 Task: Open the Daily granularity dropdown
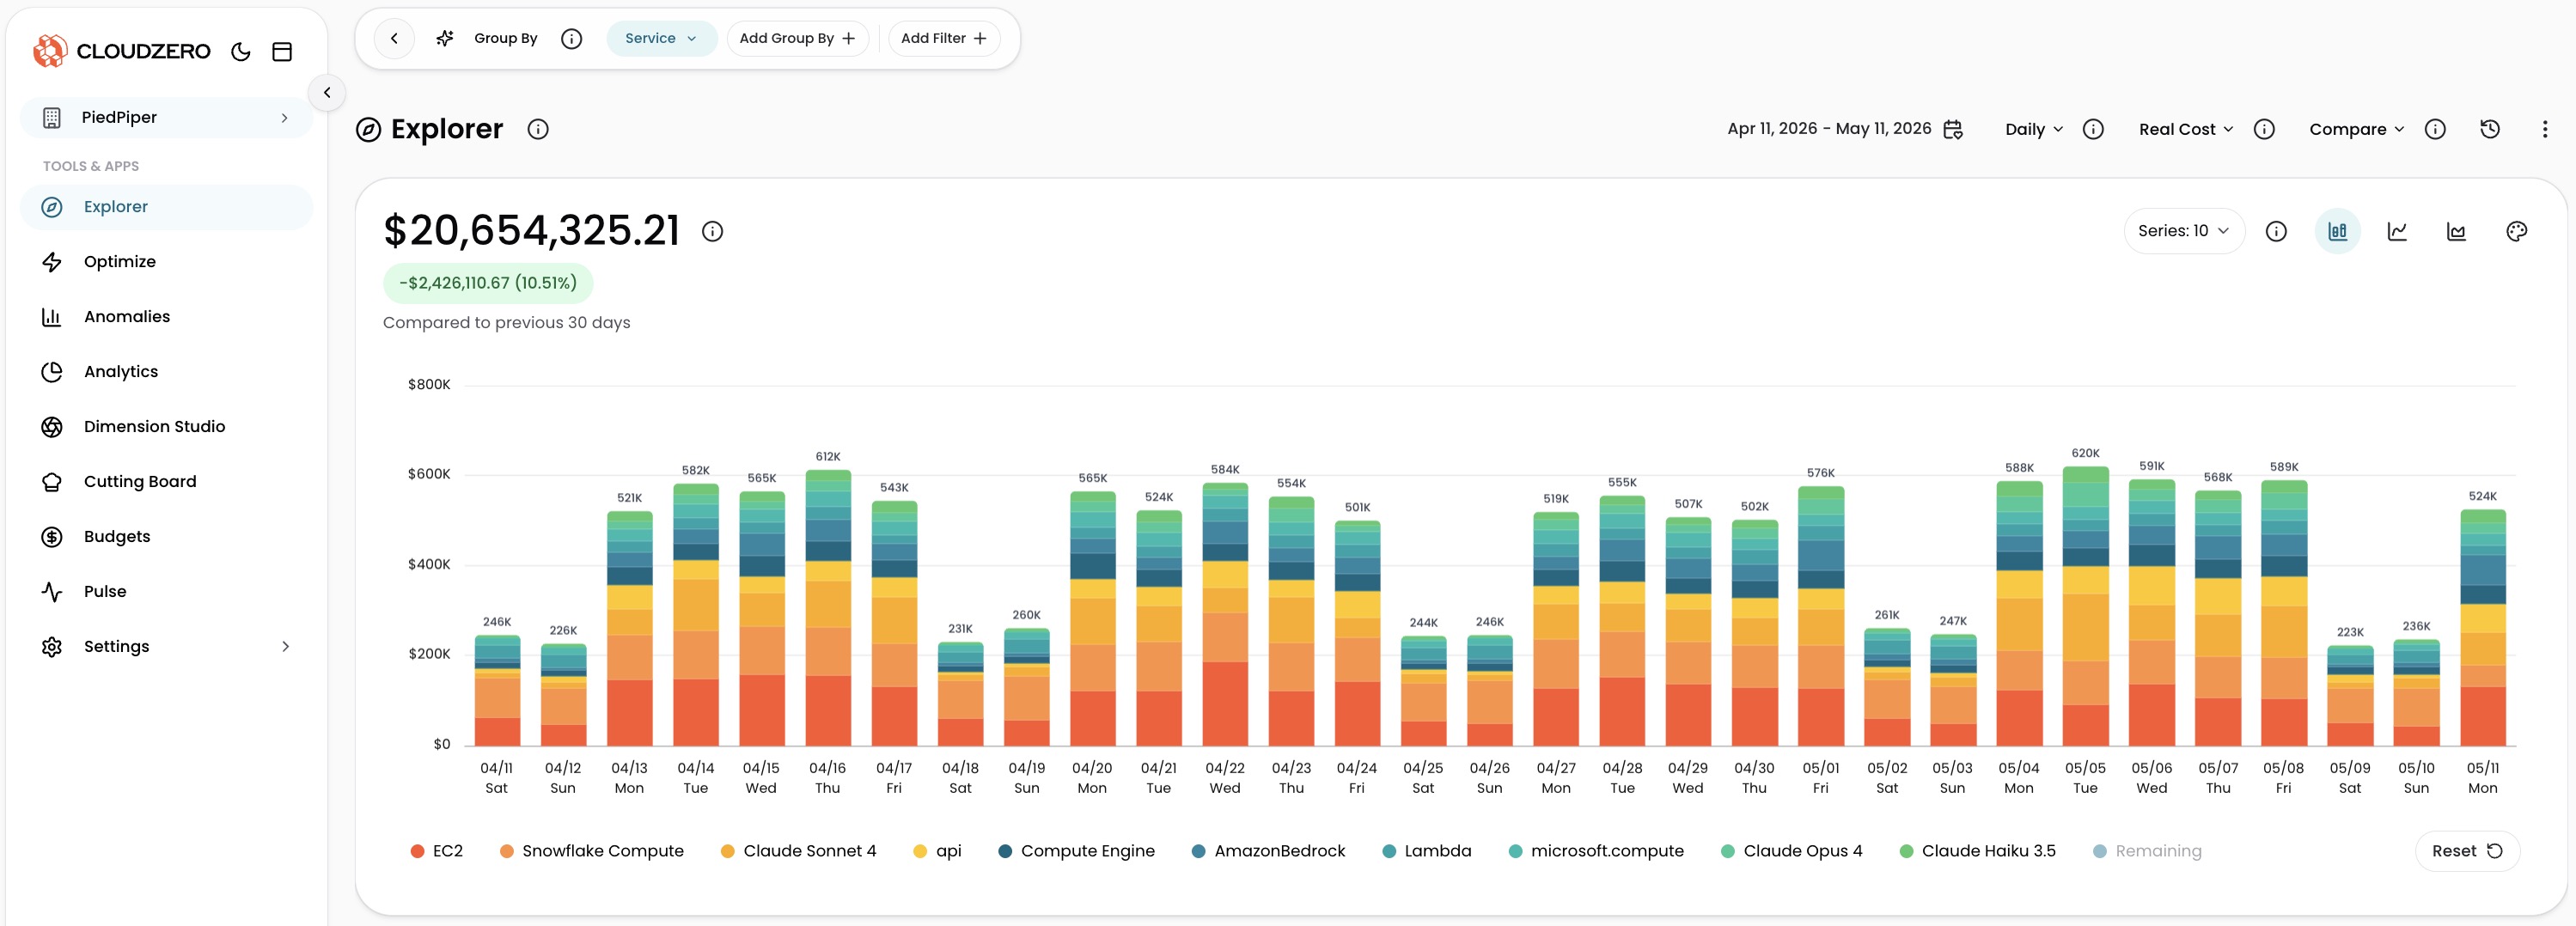2034,129
